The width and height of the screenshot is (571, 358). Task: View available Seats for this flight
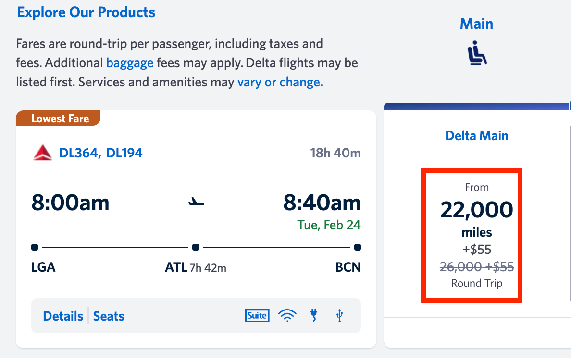point(108,316)
